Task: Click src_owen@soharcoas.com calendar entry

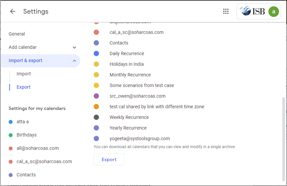Action: click(138, 96)
